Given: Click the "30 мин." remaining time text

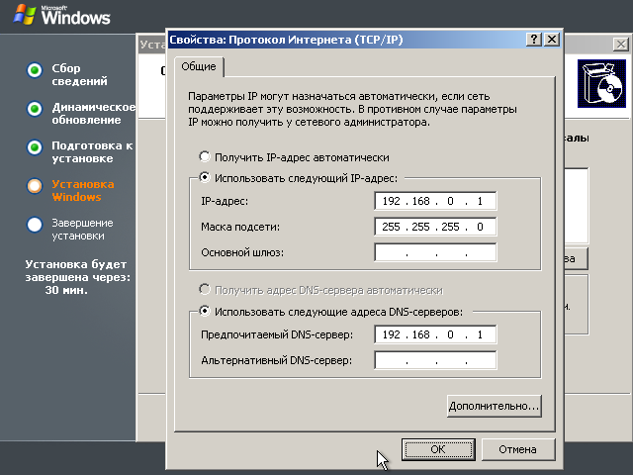Looking at the screenshot, I should (x=66, y=290).
